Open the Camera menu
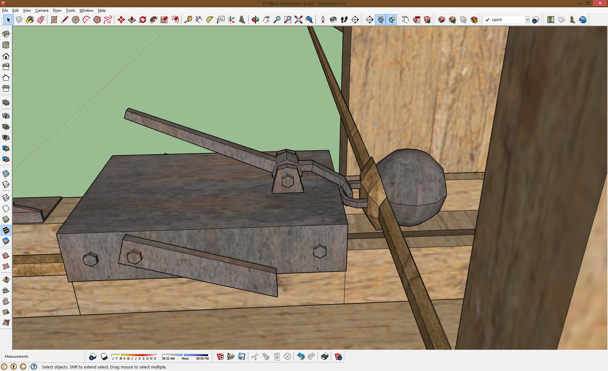 (x=42, y=10)
